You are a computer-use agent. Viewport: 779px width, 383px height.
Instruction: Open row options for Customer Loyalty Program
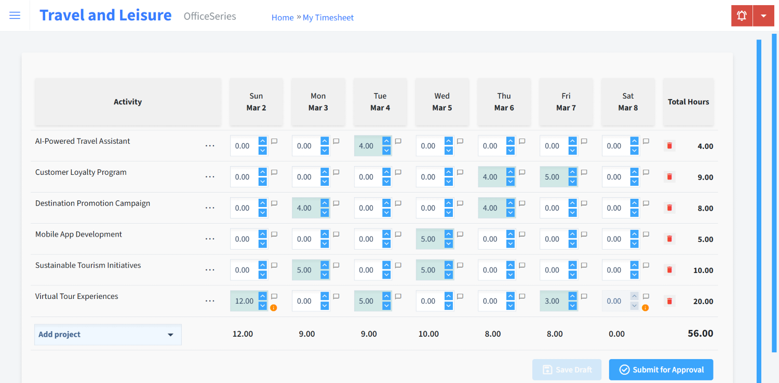click(x=210, y=176)
